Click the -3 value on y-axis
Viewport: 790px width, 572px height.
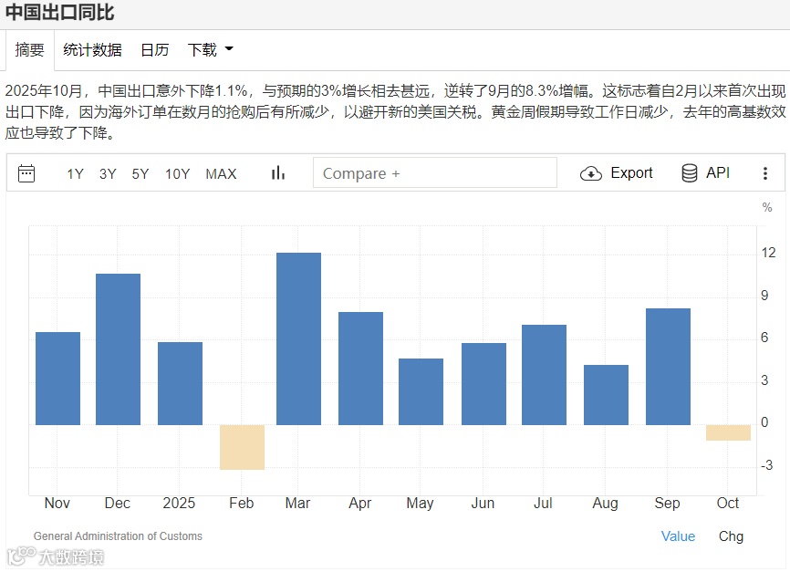tap(766, 464)
